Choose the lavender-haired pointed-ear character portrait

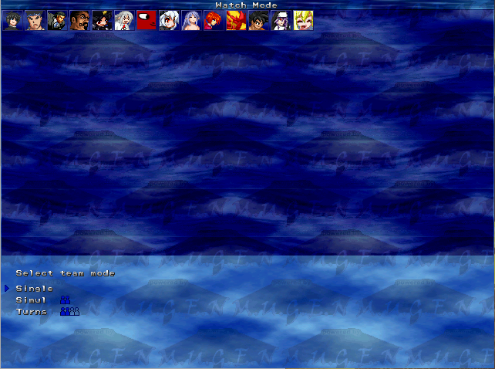click(x=192, y=21)
